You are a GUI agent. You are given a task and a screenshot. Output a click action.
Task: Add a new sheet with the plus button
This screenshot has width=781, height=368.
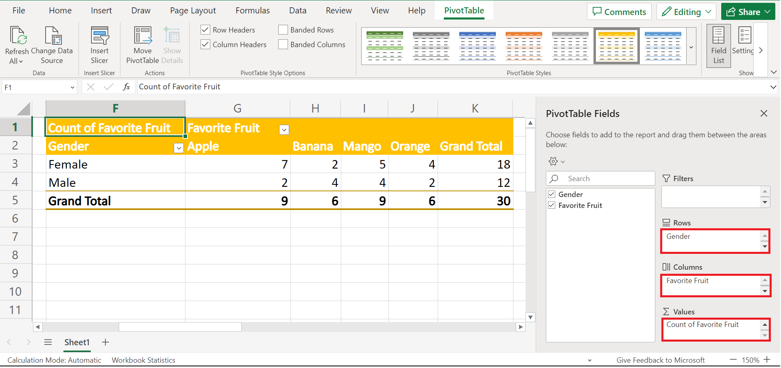click(x=105, y=342)
